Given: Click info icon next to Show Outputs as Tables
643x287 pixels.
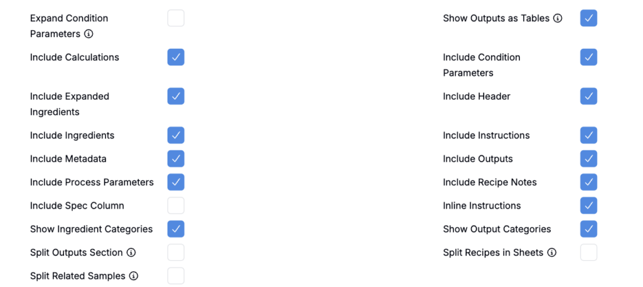Looking at the screenshot, I should pos(558,18).
